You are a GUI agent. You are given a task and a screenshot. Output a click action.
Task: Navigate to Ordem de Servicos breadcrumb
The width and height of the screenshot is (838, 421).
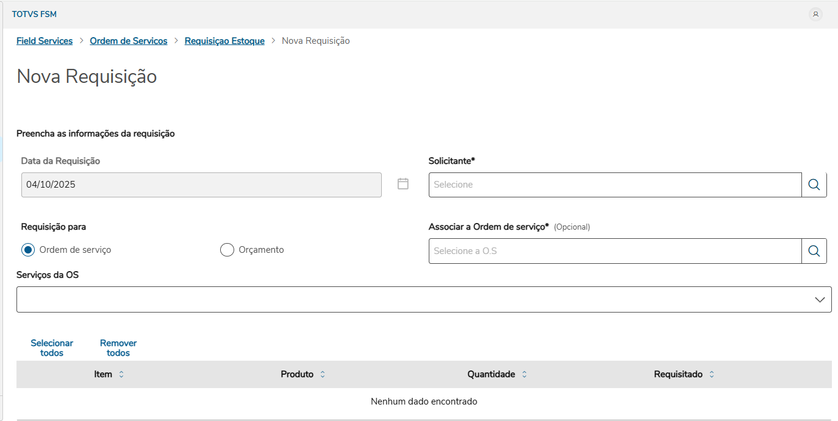(129, 41)
